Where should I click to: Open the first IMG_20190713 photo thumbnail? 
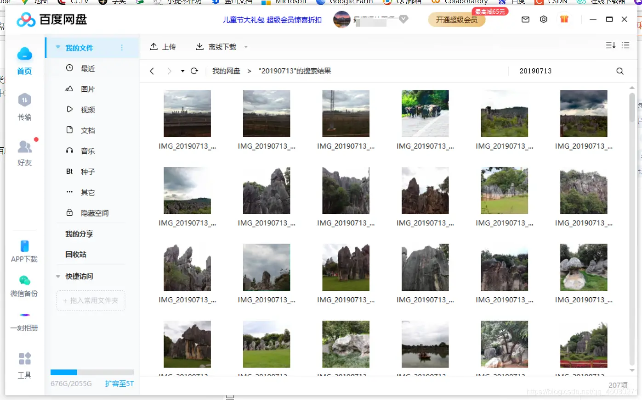pyautogui.click(x=187, y=113)
